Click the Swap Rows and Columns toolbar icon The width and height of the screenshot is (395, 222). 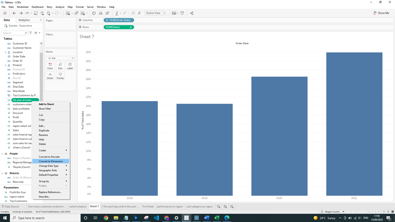tap(94, 13)
